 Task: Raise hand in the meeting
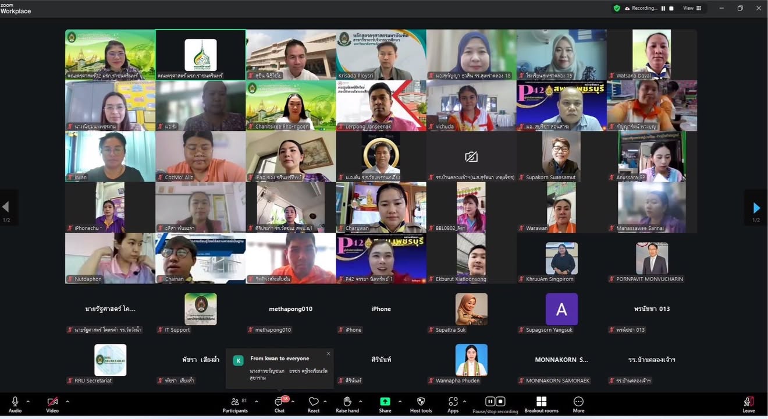click(347, 405)
